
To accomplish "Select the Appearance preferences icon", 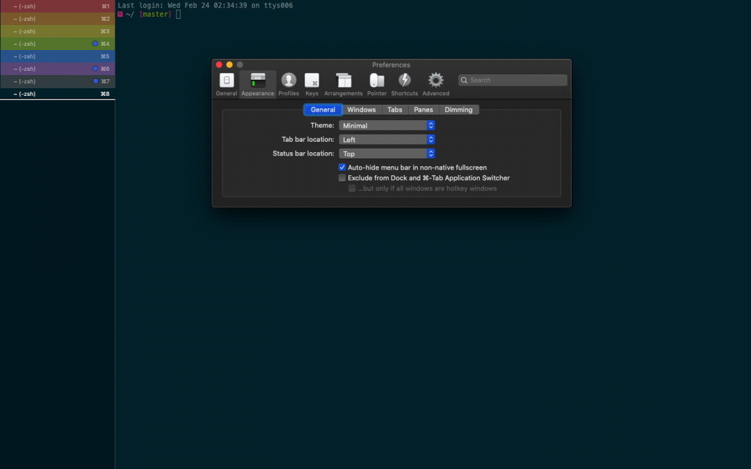I will pos(257,83).
